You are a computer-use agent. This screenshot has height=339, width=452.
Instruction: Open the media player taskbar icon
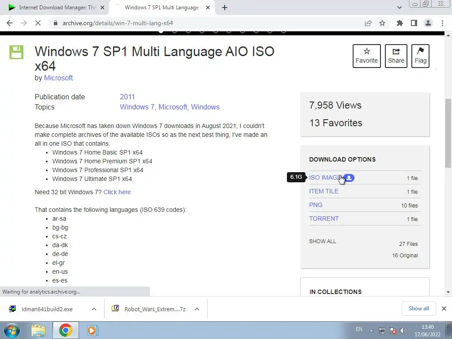coord(92,330)
